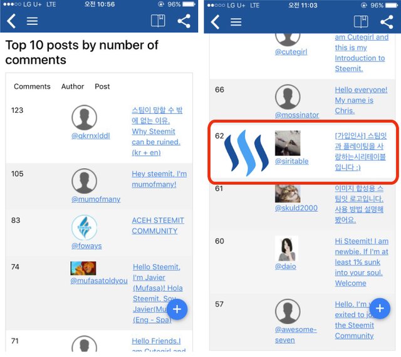Open the @cutegirl author link
Image resolution: width=401 pixels, height=357 pixels.
click(291, 52)
